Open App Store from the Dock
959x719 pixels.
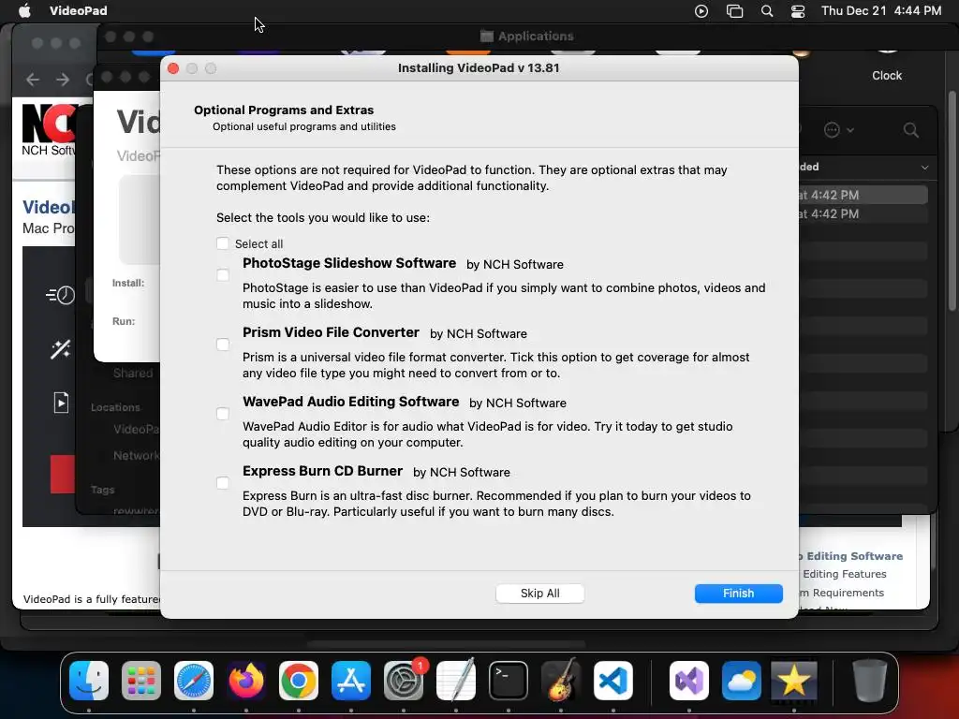351,681
